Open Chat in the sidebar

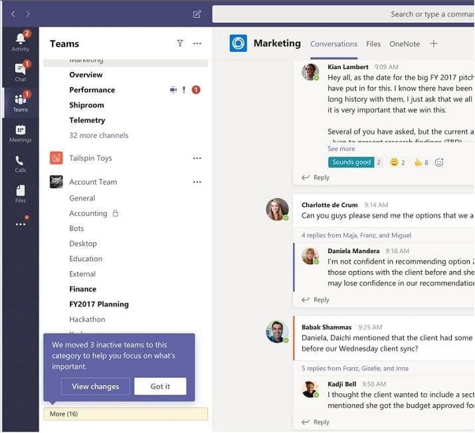pos(20,72)
